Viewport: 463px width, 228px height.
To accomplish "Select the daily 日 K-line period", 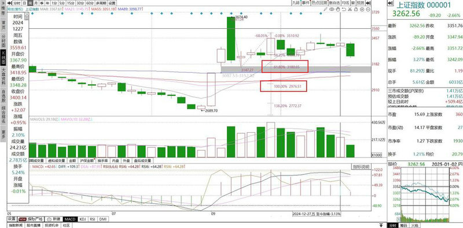I will click(24, 3).
